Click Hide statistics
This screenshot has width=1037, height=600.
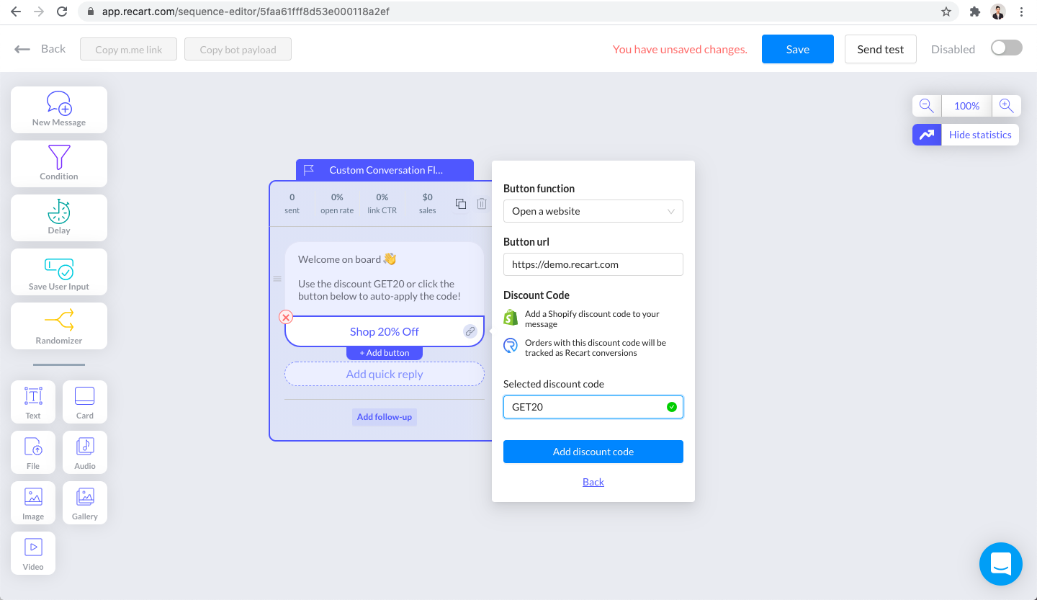tap(980, 135)
